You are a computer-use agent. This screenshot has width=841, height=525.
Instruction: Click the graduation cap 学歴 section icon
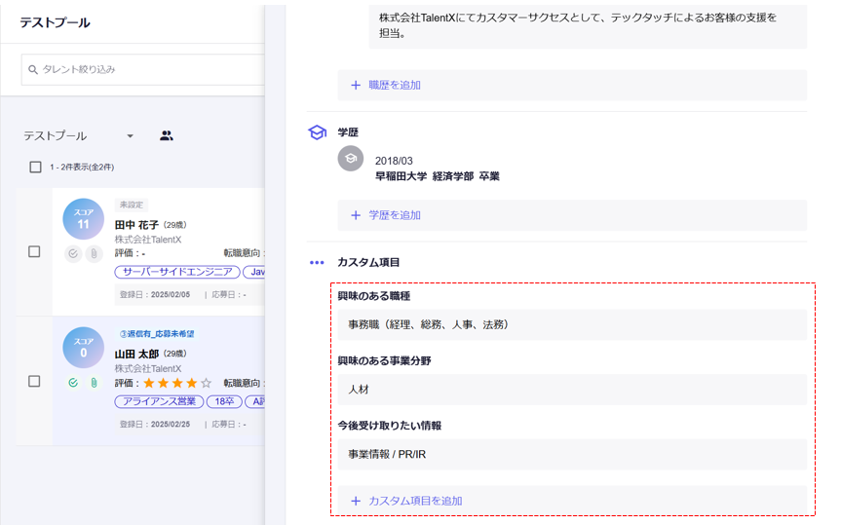(x=317, y=132)
